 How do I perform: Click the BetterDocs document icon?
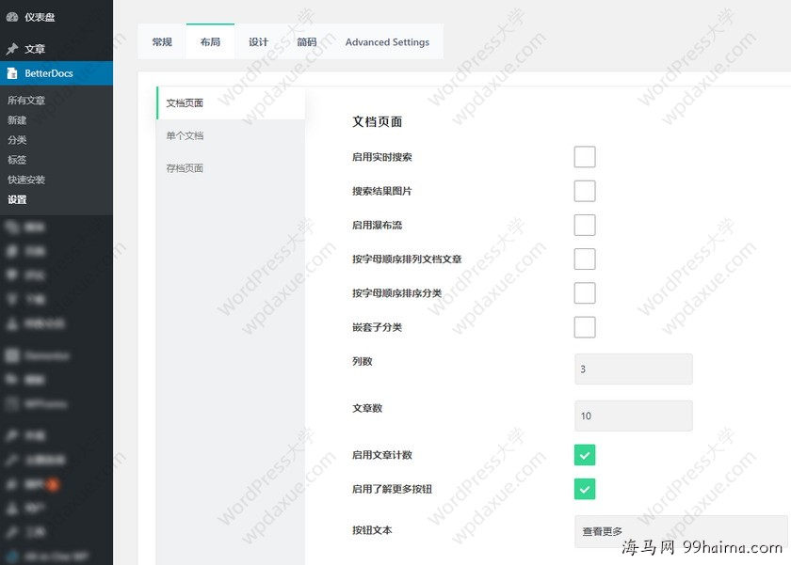point(12,73)
